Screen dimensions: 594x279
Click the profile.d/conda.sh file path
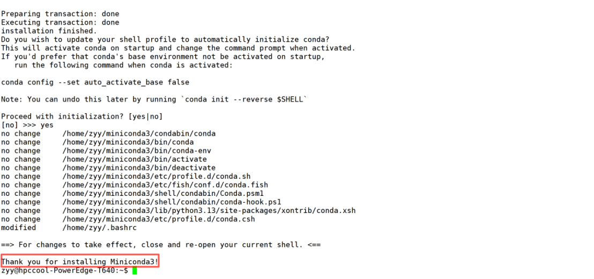coord(157,176)
